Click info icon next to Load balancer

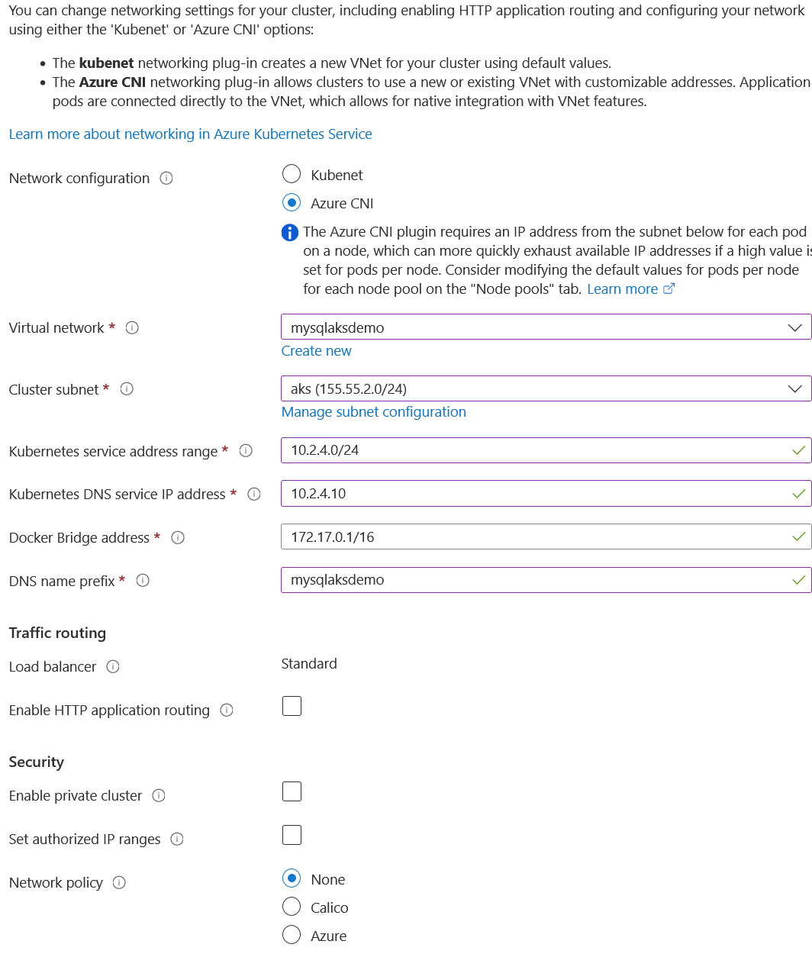point(113,667)
